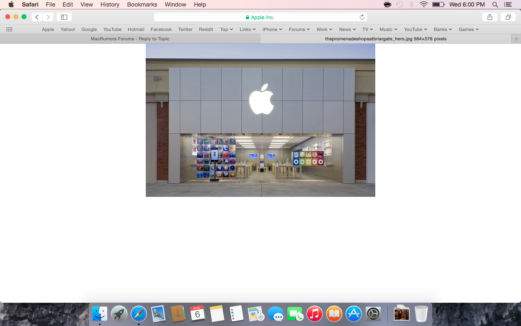Open Spotlight search magnifier in menu bar
The height and width of the screenshot is (326, 521).
point(495,4)
